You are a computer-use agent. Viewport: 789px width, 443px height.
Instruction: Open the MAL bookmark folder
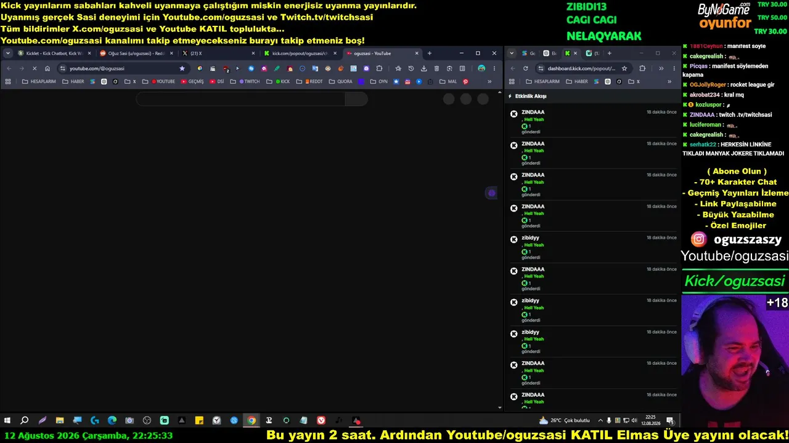[449, 81]
